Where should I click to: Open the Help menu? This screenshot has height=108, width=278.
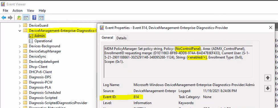[x=42, y=10]
